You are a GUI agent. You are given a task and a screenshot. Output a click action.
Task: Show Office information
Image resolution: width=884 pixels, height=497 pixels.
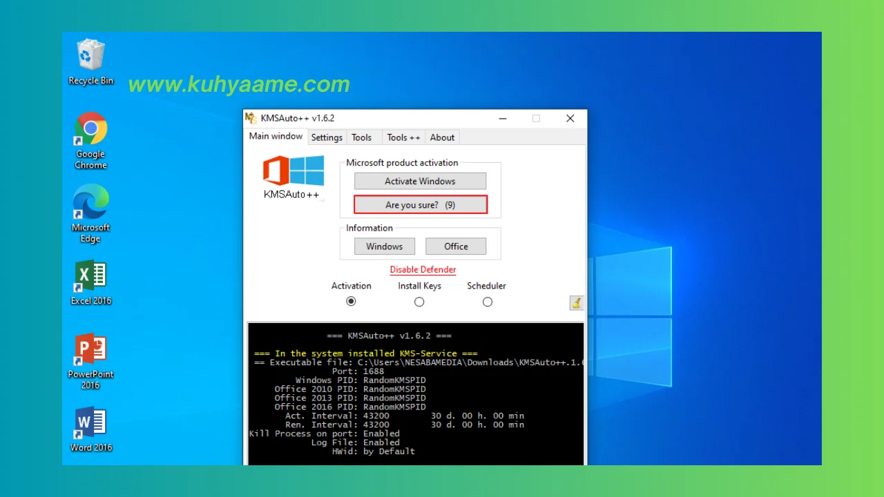[456, 246]
